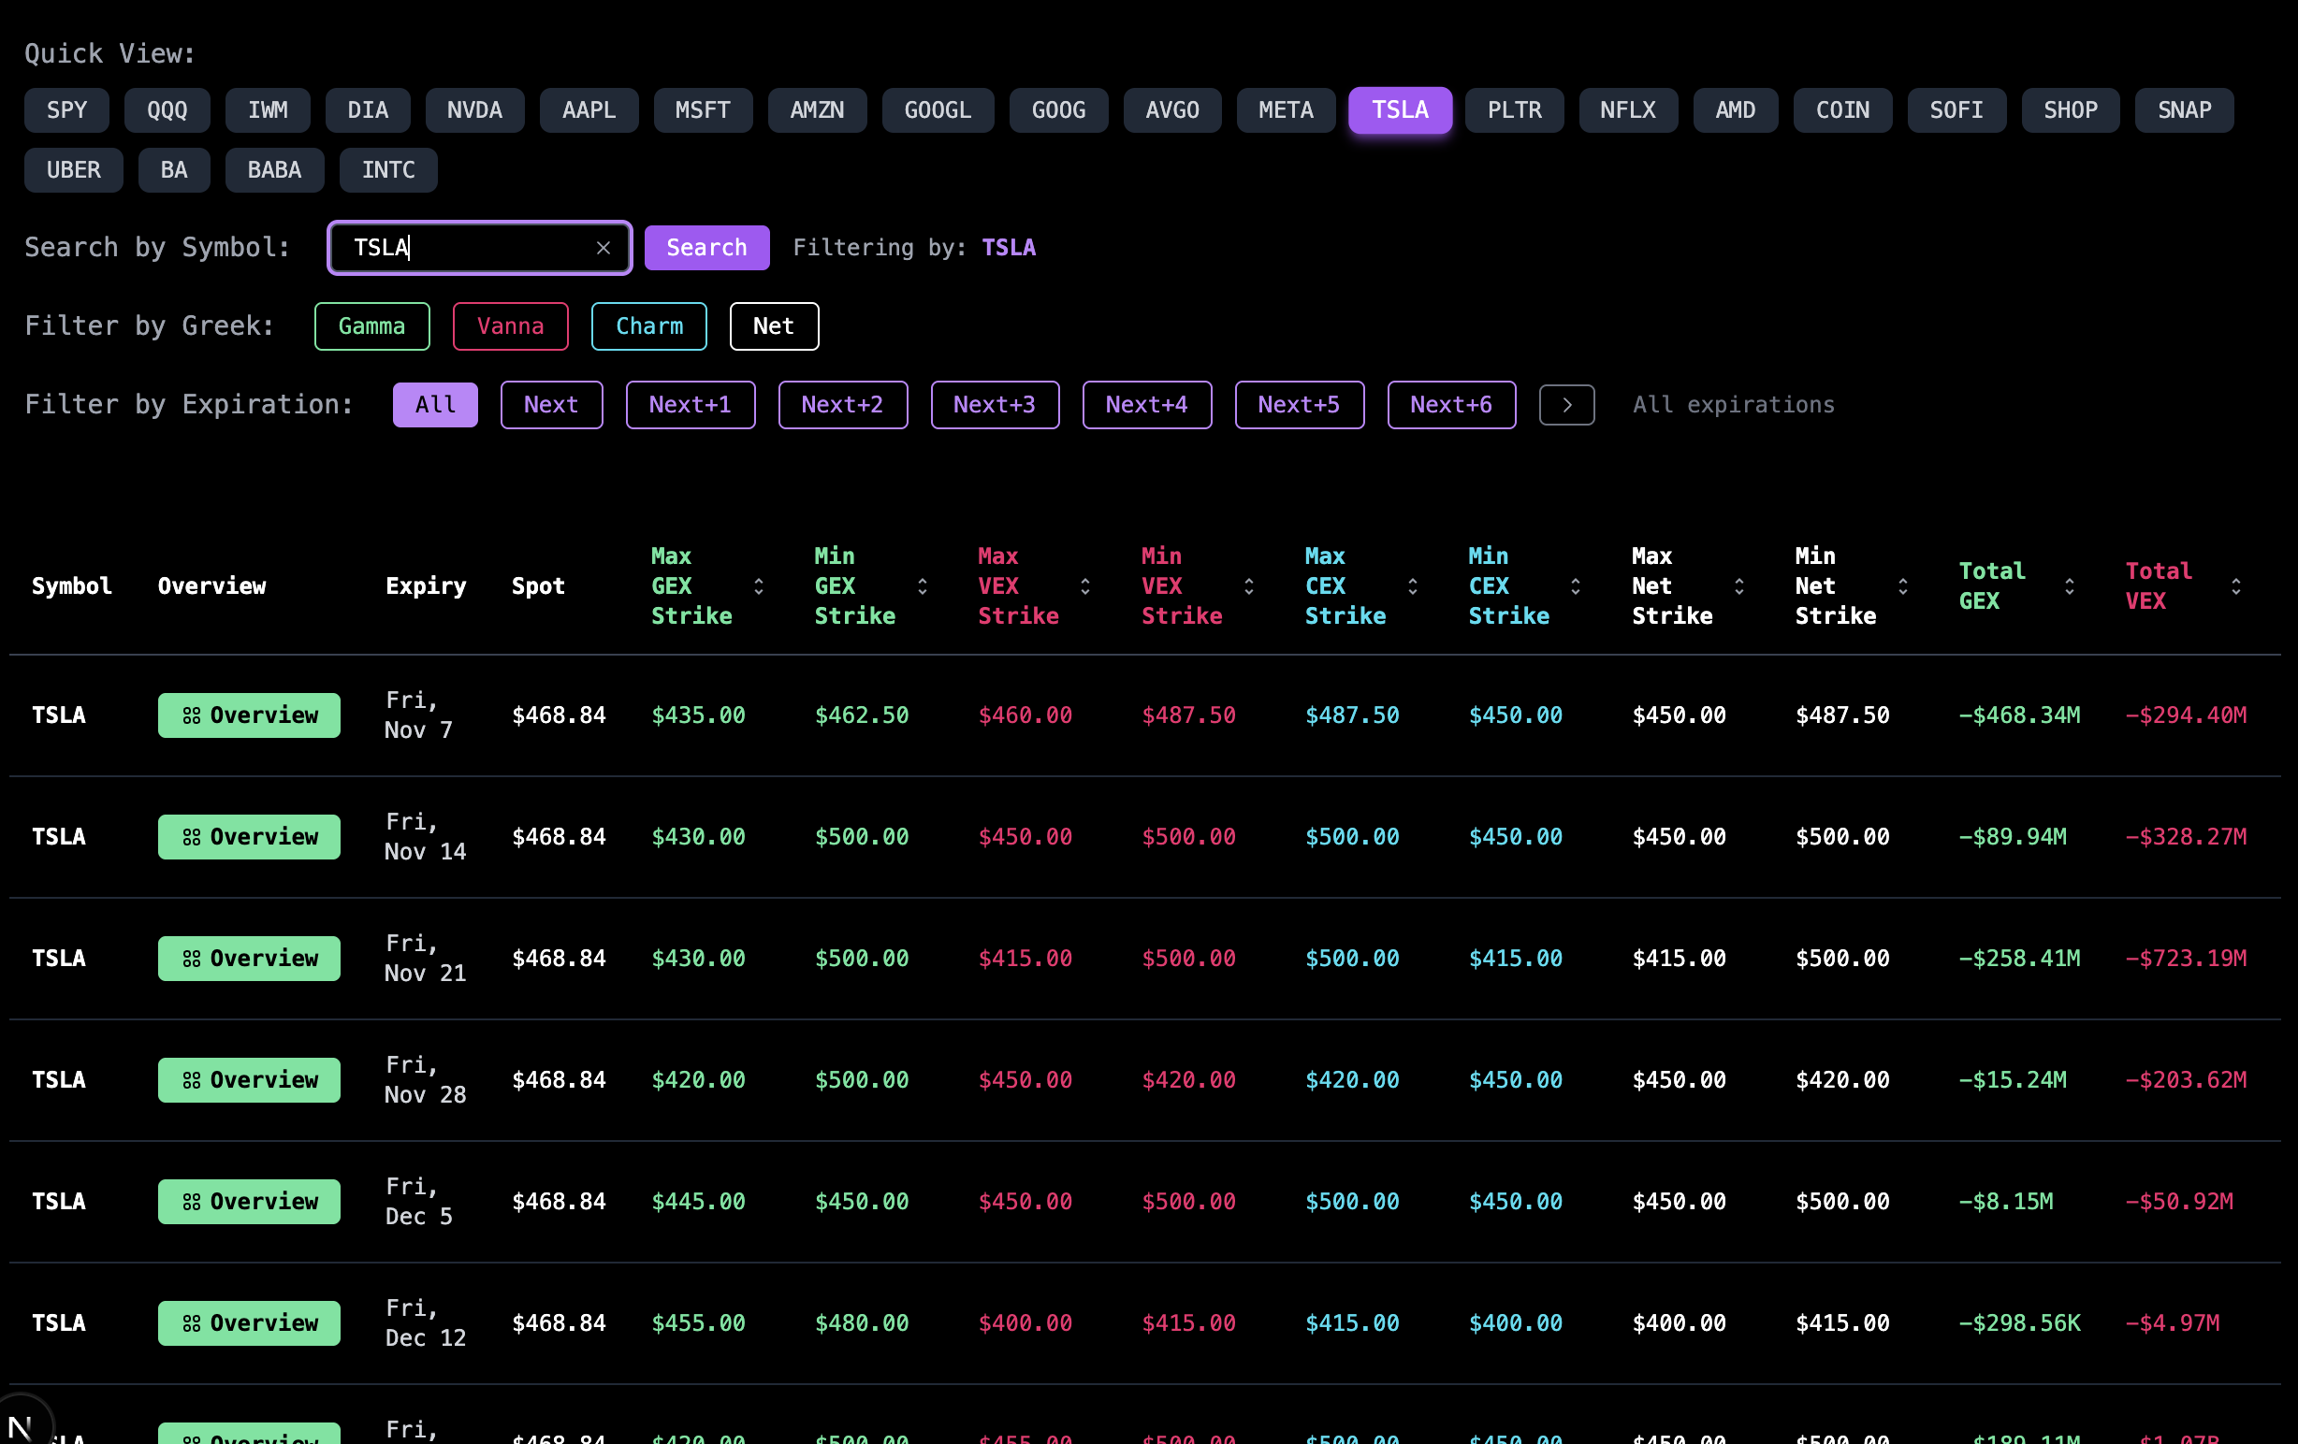The width and height of the screenshot is (2298, 1444).
Task: Select the PLTR quick view ticker
Action: [1514, 109]
